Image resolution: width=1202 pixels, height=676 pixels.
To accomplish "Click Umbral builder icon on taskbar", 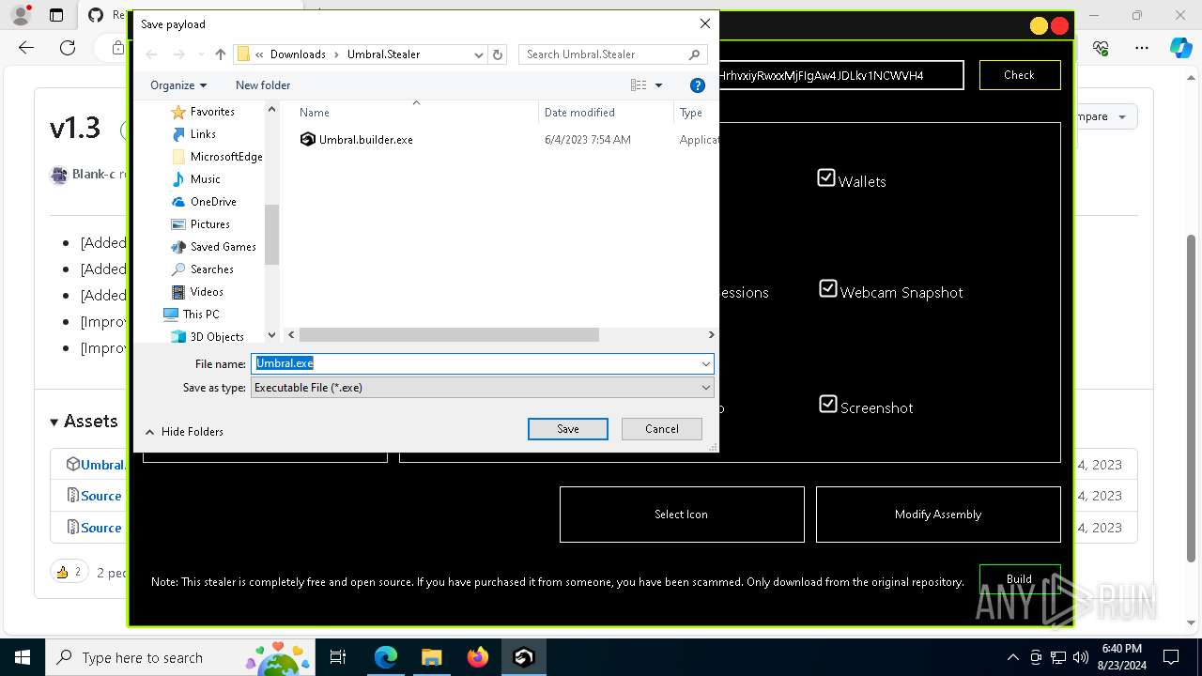I will pyautogui.click(x=524, y=657).
